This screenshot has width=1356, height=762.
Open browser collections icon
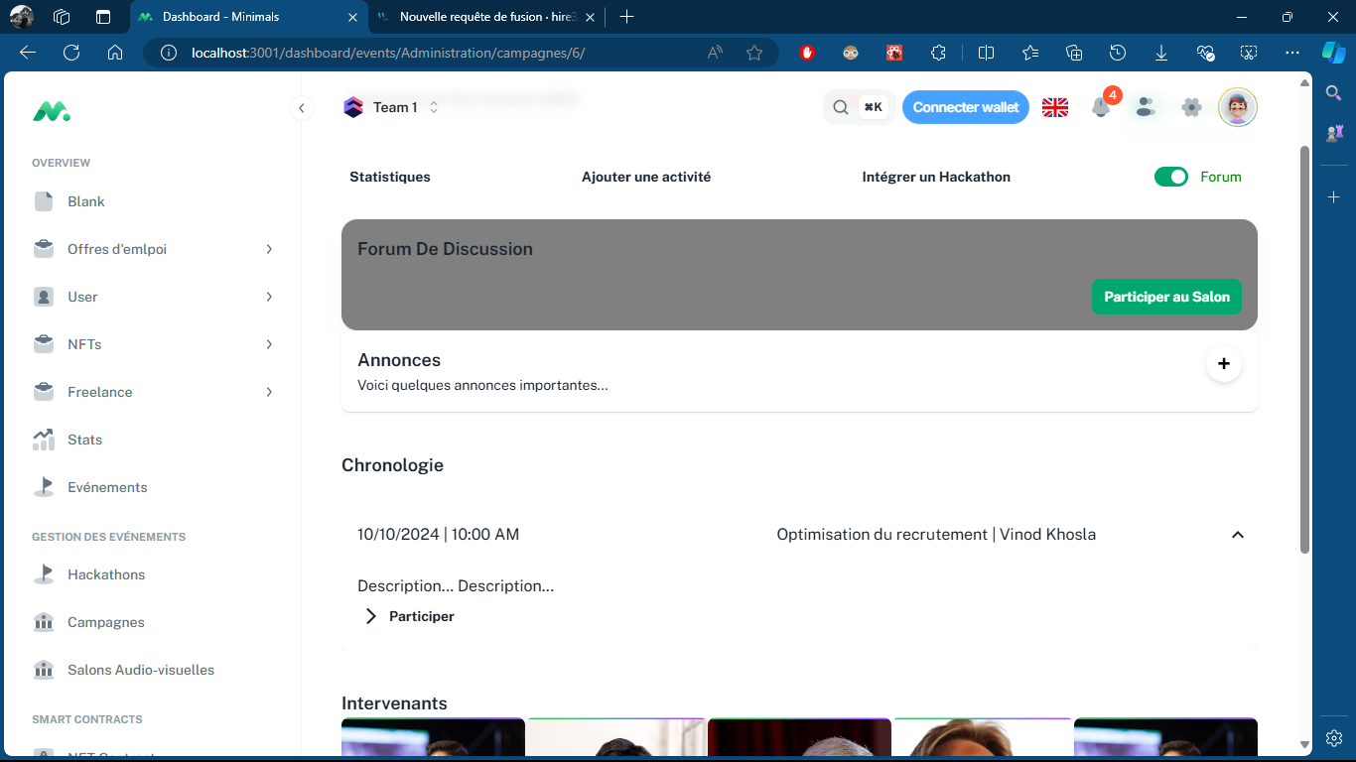[x=1073, y=53]
